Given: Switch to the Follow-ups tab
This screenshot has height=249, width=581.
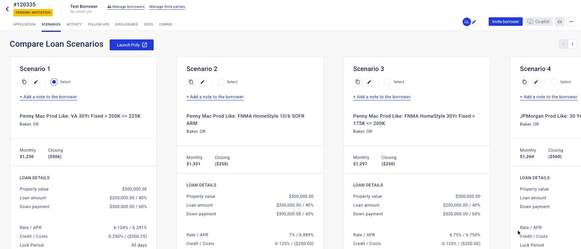Looking at the screenshot, I should [x=98, y=24].
